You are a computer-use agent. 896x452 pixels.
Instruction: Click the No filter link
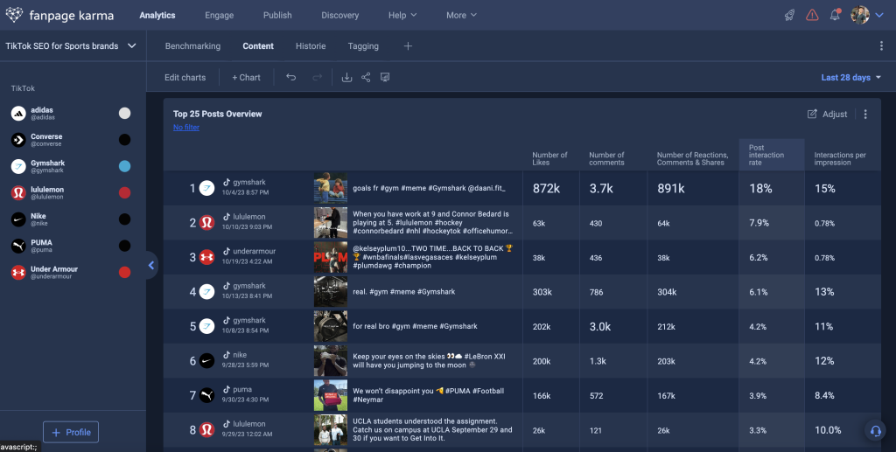(185, 128)
